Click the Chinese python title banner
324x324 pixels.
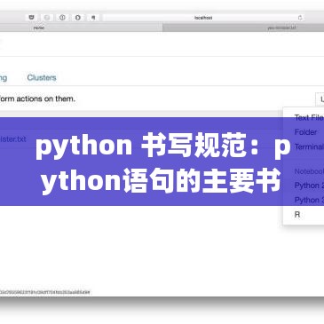[x=162, y=162]
